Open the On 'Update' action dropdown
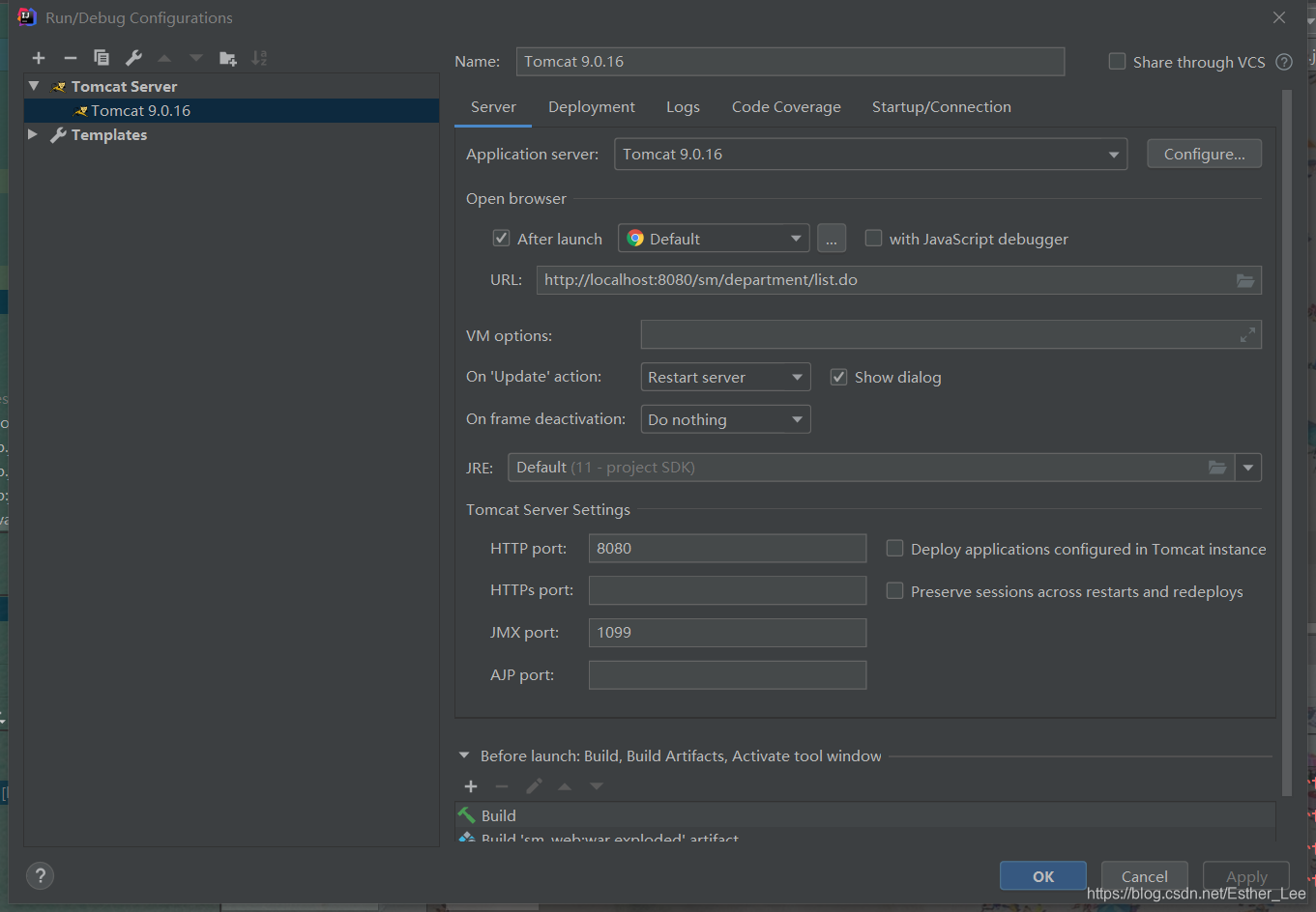1316x912 pixels. coord(725,377)
